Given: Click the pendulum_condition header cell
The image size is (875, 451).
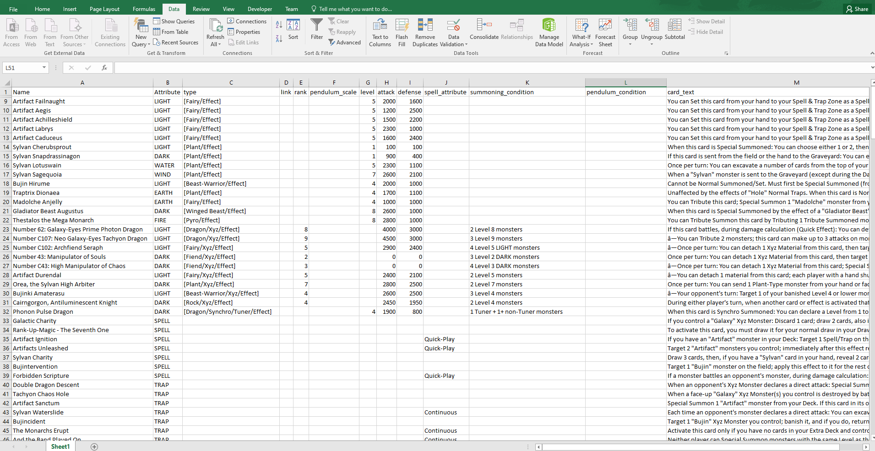Looking at the screenshot, I should tap(625, 92).
